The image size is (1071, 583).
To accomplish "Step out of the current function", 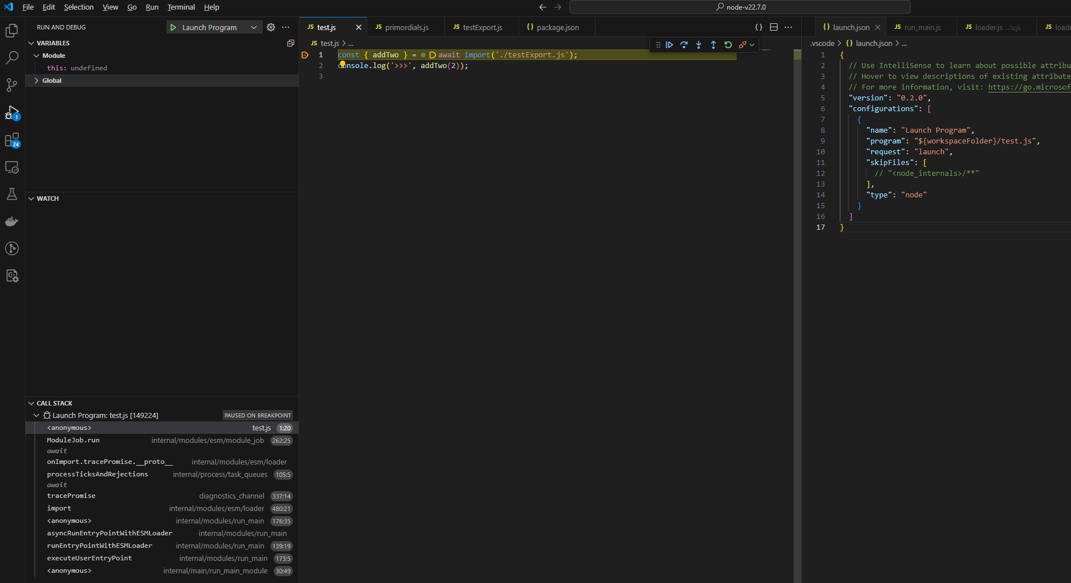I will pos(713,45).
